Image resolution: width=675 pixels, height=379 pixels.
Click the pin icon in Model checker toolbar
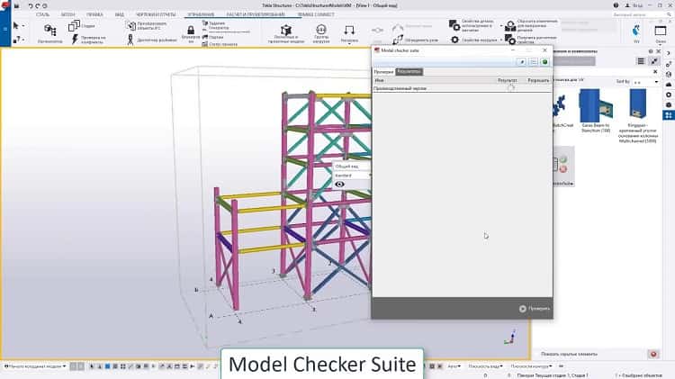tap(522, 61)
